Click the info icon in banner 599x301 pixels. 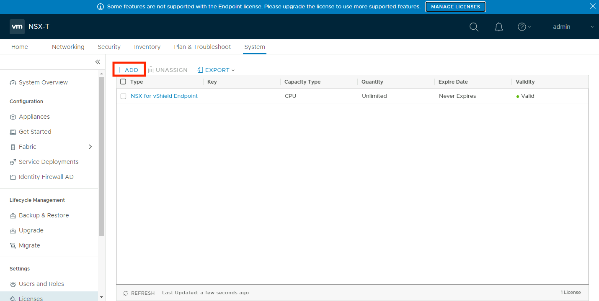pyautogui.click(x=101, y=7)
